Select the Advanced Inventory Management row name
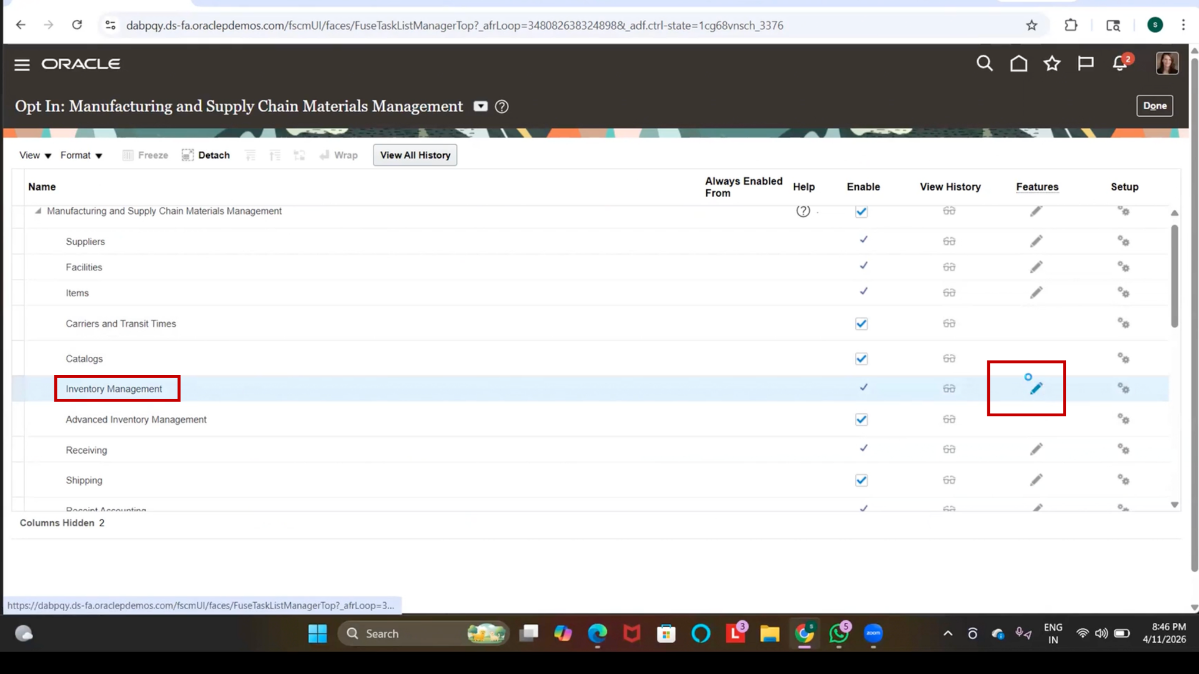Screen dimensions: 1199x674 (x=136, y=419)
